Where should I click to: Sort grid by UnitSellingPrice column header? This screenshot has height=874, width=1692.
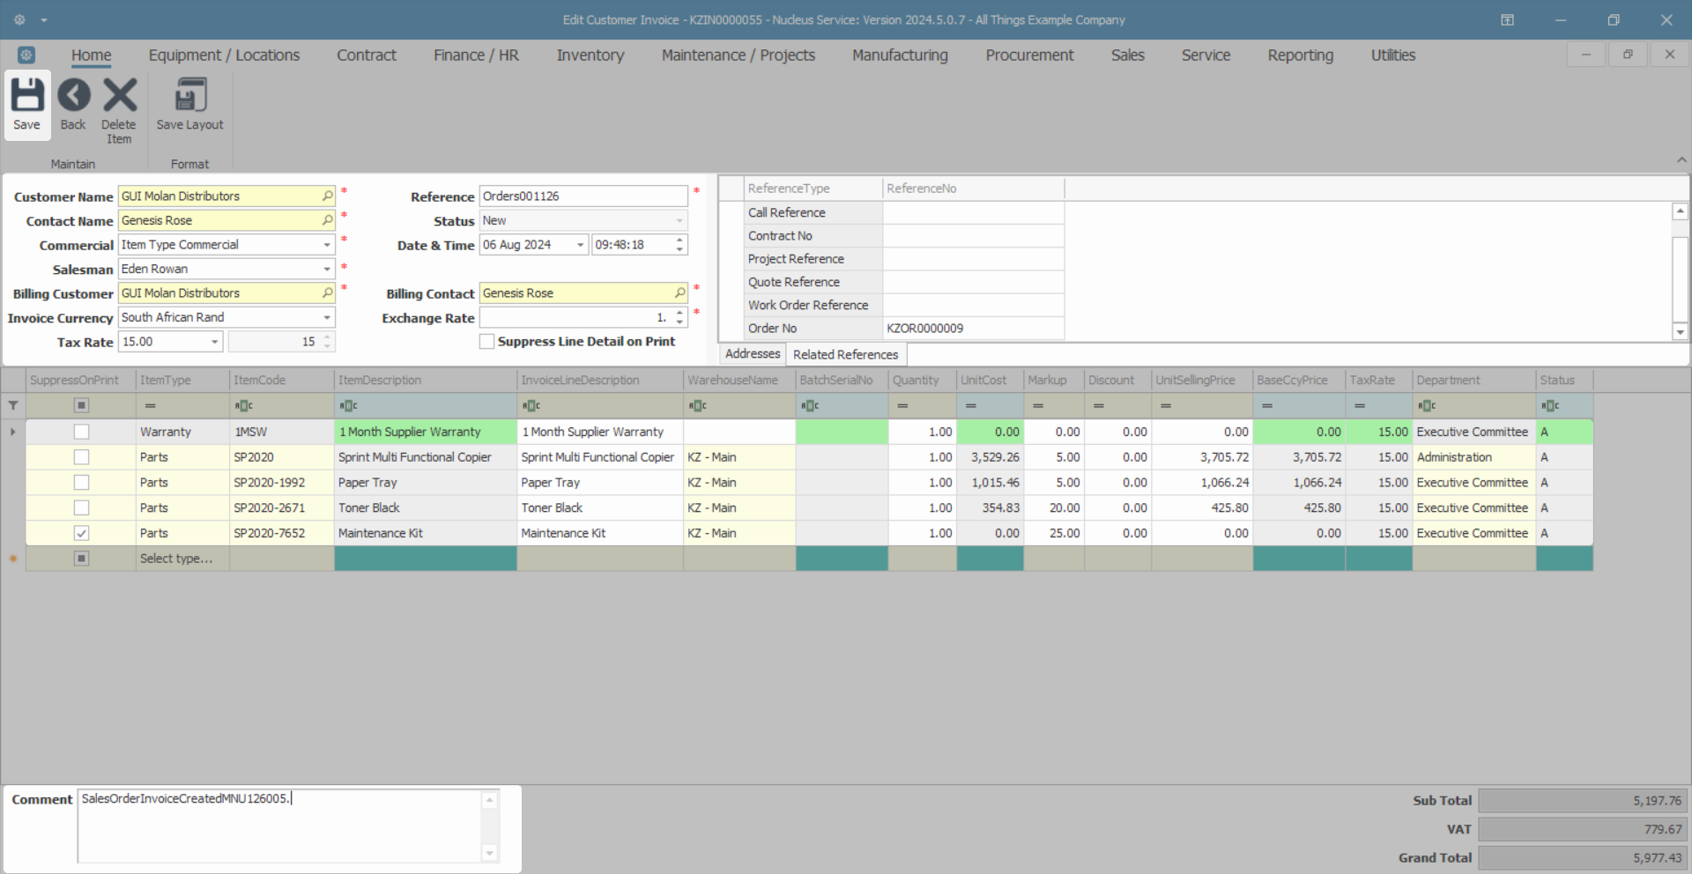pos(1194,381)
